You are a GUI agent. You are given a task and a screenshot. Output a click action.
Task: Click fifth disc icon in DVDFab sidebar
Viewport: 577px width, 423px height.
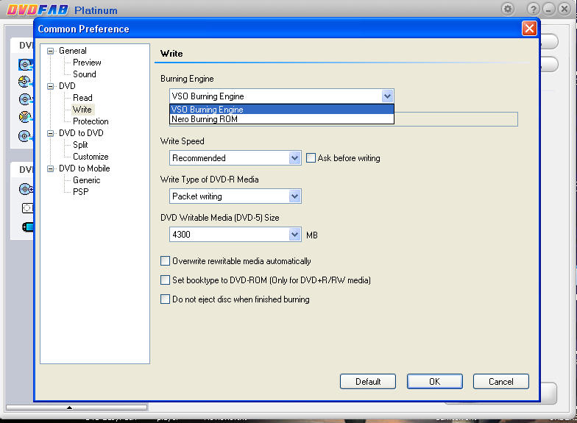[25, 136]
